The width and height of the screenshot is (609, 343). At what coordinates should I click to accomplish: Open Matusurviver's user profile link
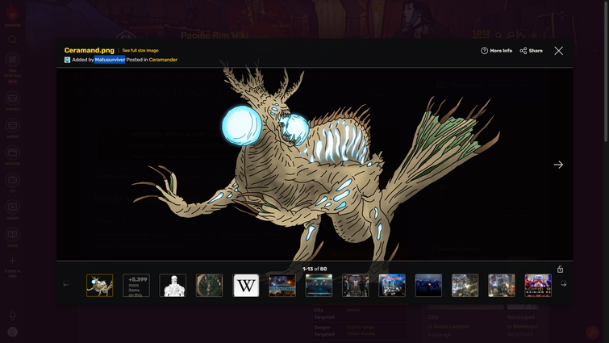point(110,60)
